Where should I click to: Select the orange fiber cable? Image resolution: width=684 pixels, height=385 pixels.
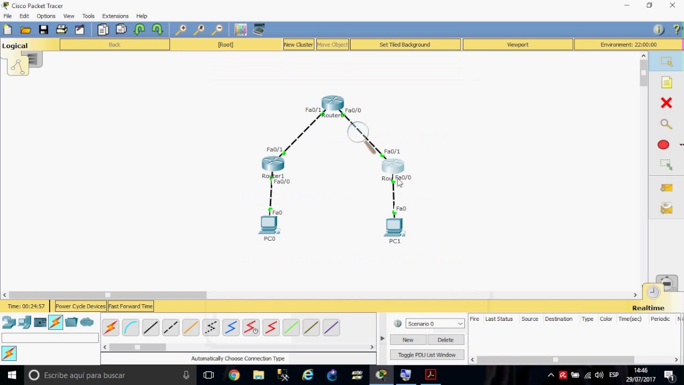pos(191,327)
